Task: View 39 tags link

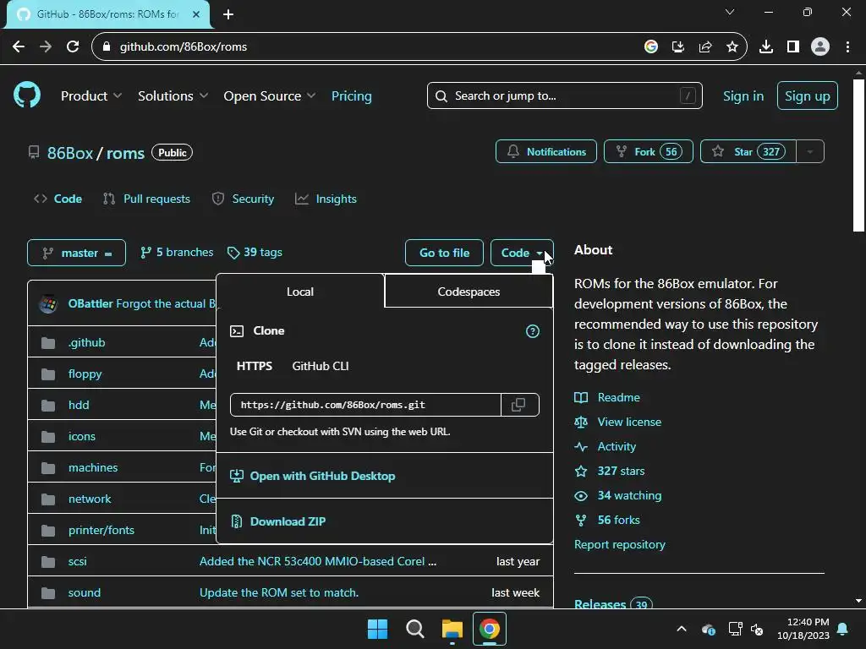Action: pos(255,252)
